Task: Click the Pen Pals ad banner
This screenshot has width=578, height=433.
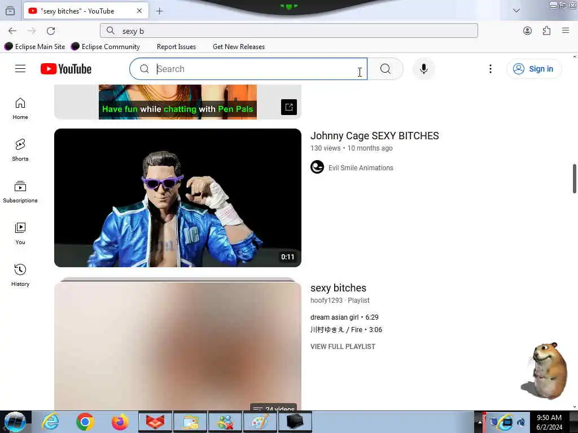Action: click(x=178, y=102)
